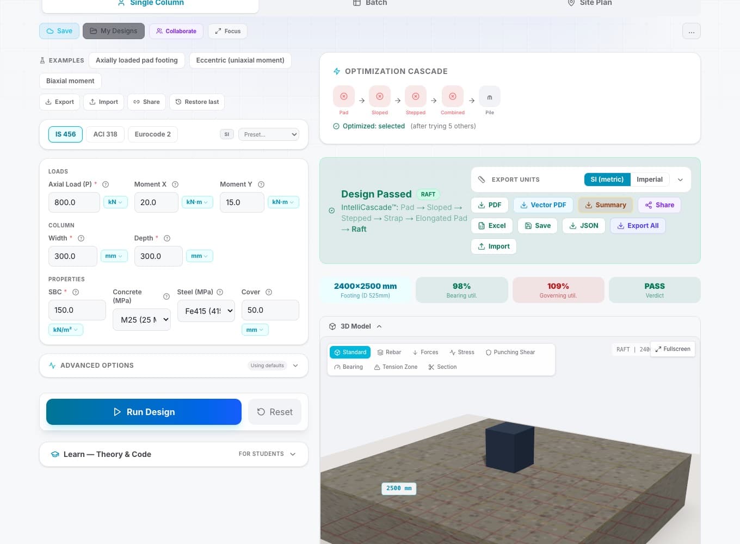This screenshot has width=740, height=544.
Task: Click the Cover value input field
Action: coord(270,310)
